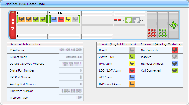Image resolution: width=189 pixels, height=105 pixels.
Task: Select green Ethernet port on CPU module
Action: [x=128, y=20]
